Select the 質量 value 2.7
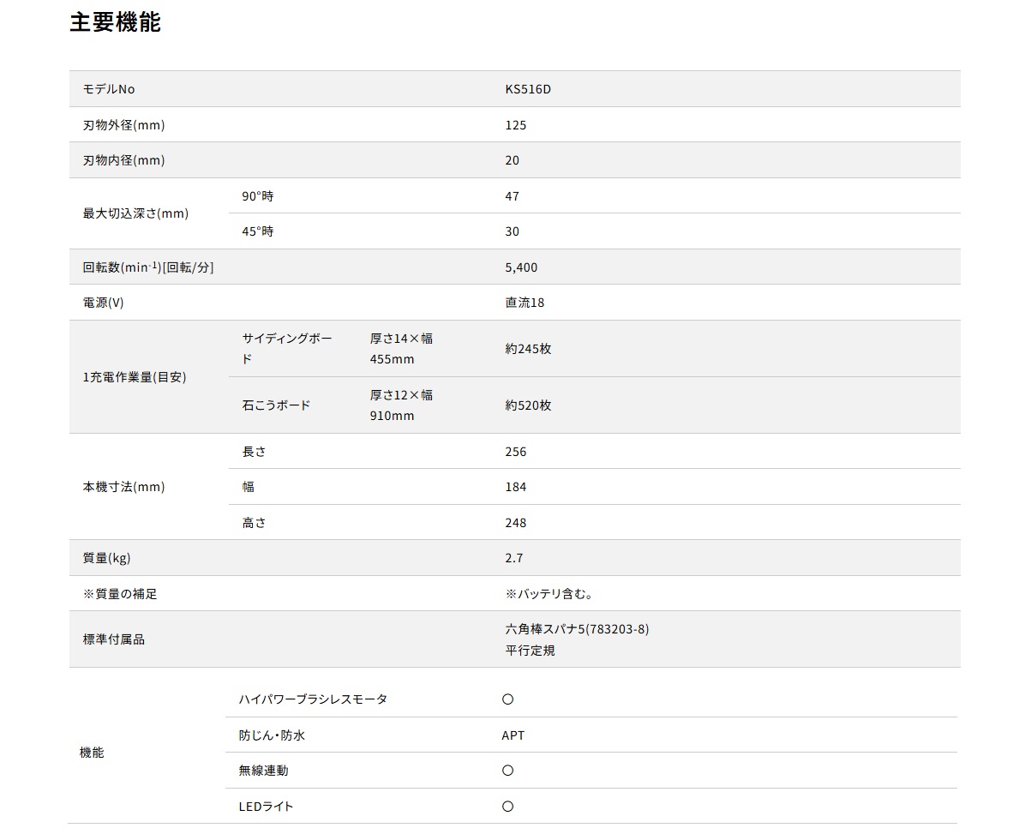The width and height of the screenshot is (1031, 834). tap(514, 558)
